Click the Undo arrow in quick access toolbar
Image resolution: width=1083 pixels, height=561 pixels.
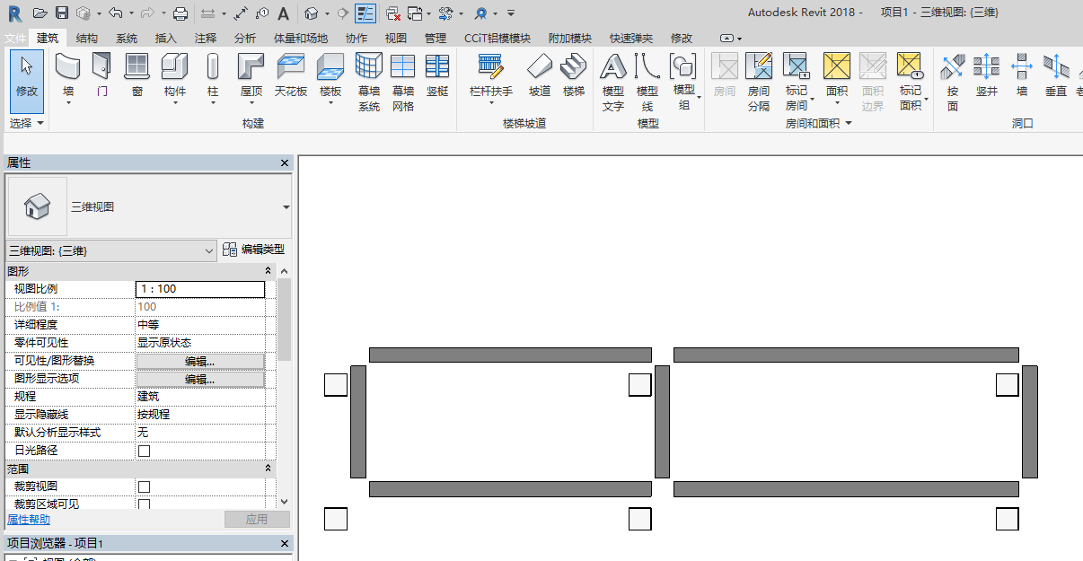click(115, 13)
